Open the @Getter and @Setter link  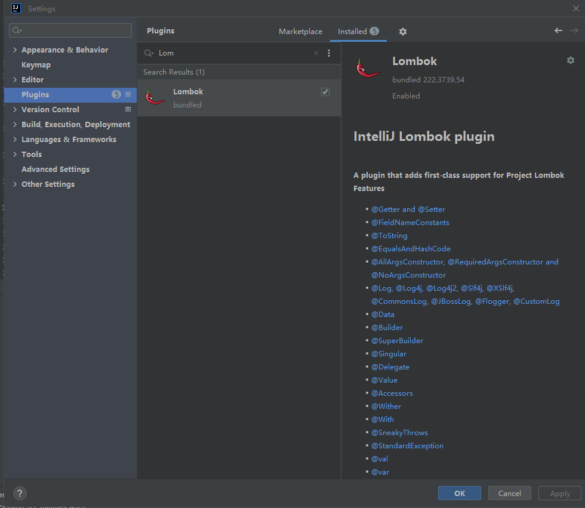[x=408, y=210]
